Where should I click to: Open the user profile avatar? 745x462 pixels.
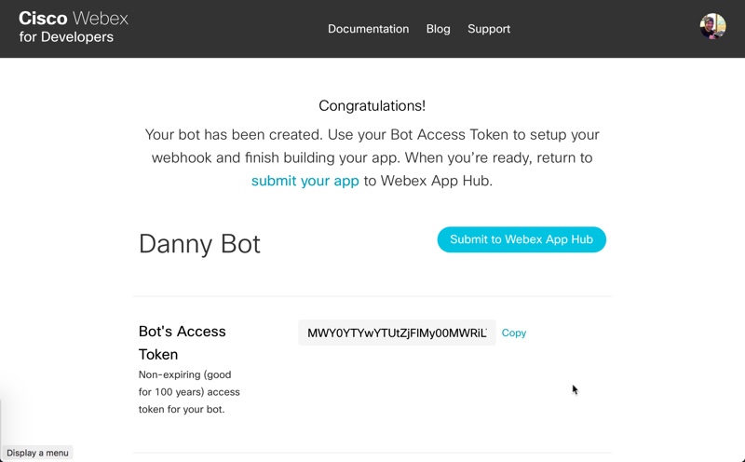coord(712,26)
